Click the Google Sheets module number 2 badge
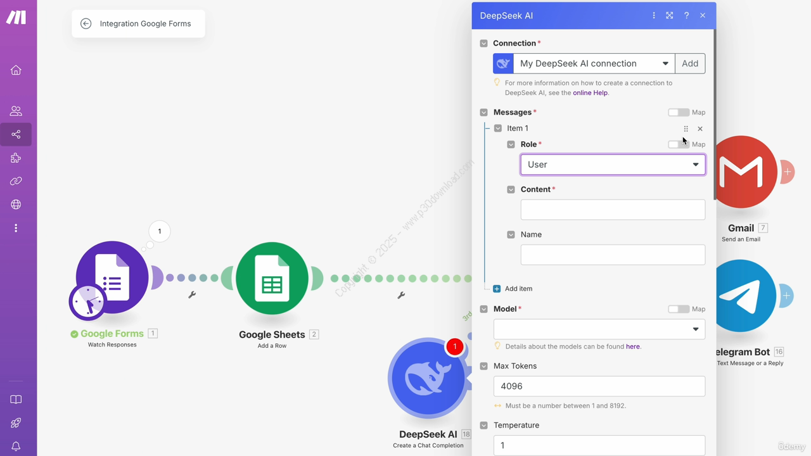The width and height of the screenshot is (811, 456). (x=314, y=334)
